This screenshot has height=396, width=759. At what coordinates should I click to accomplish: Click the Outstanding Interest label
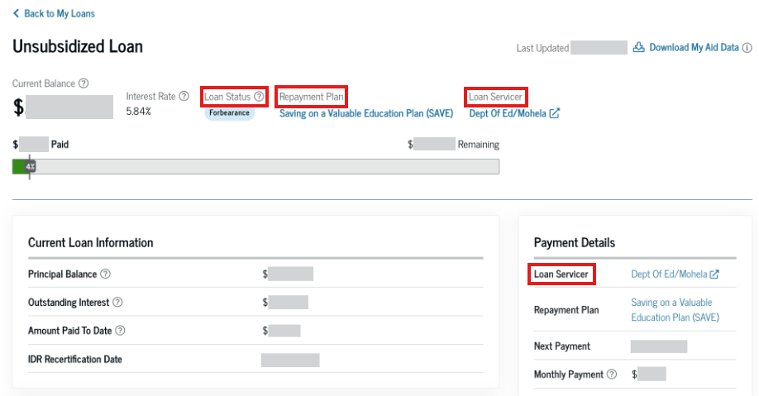point(69,302)
